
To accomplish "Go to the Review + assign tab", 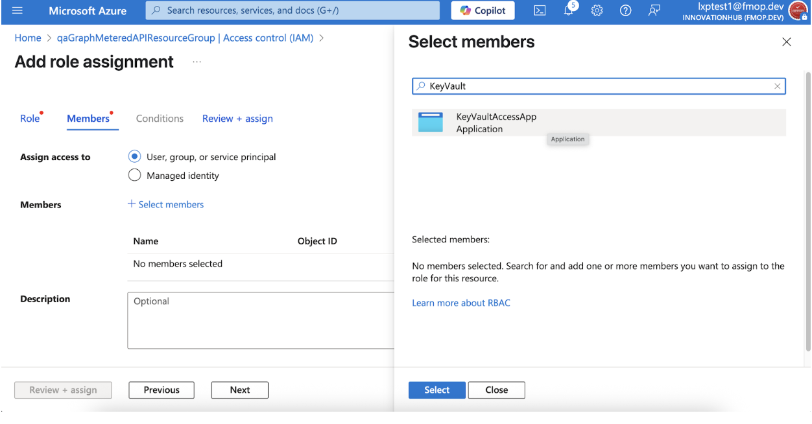I will pyautogui.click(x=237, y=118).
